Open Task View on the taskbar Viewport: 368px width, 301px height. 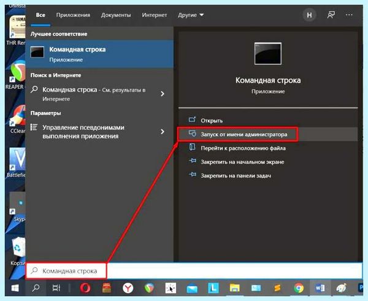point(56,288)
